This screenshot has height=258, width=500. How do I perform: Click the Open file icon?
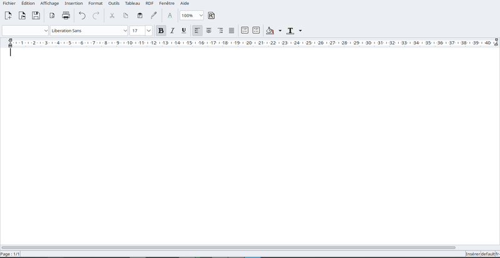[22, 16]
